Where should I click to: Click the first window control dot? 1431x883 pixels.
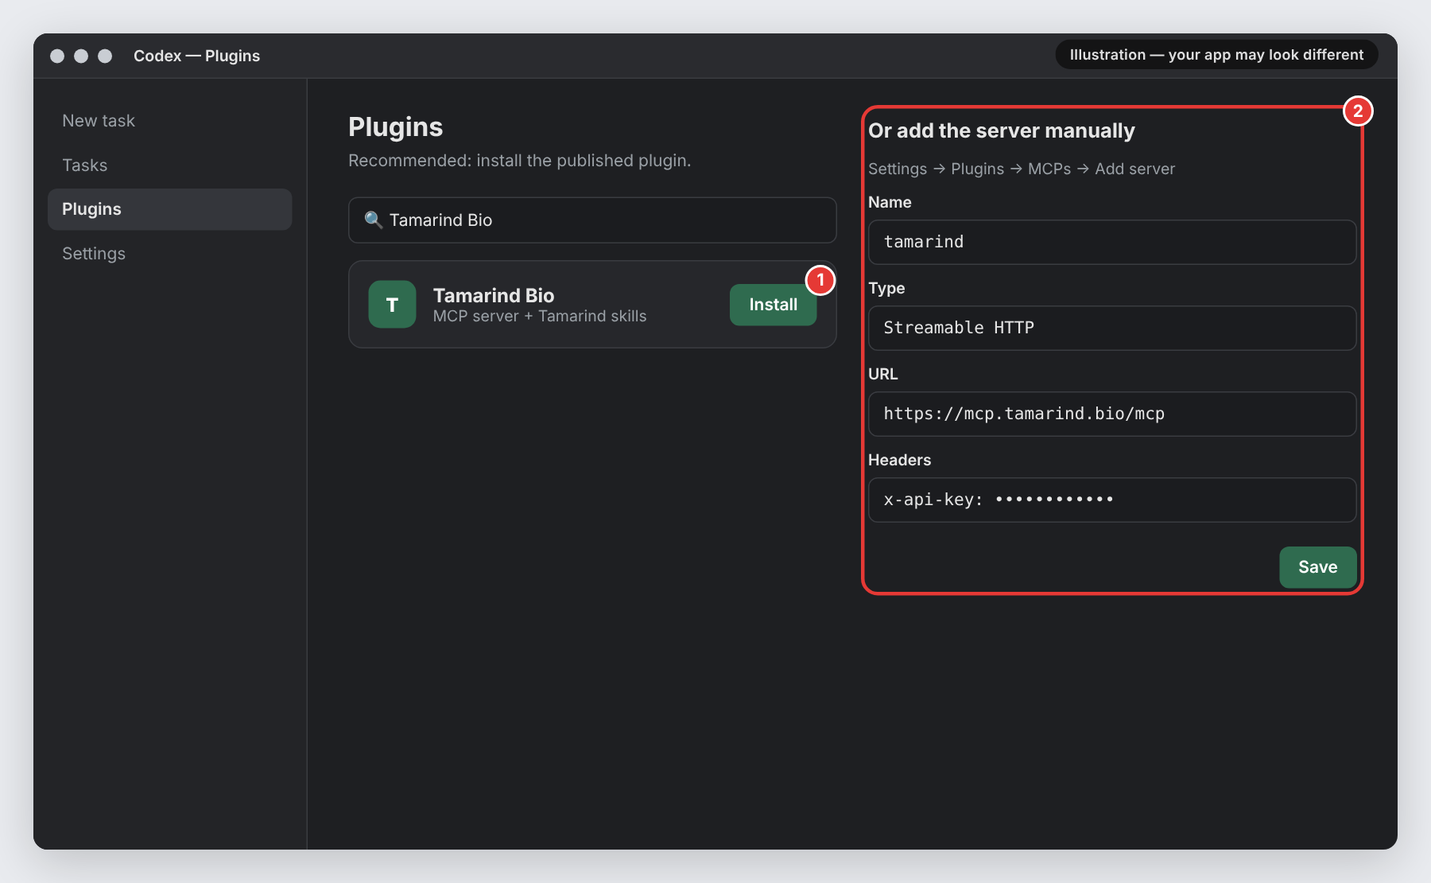click(57, 56)
